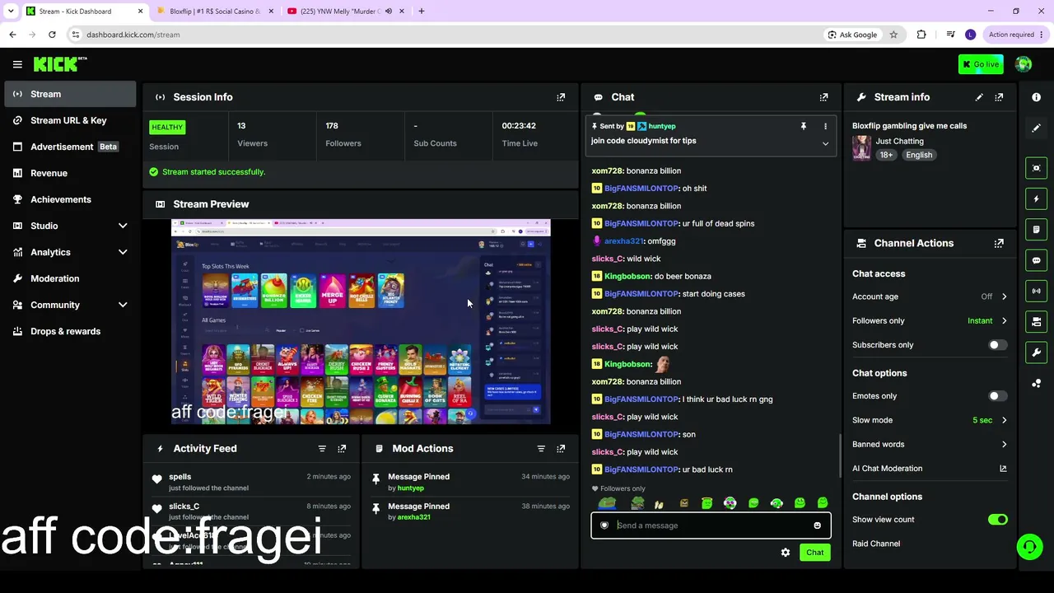Edit stream info with pencil icon
Image resolution: width=1054 pixels, height=593 pixels.
click(x=979, y=97)
